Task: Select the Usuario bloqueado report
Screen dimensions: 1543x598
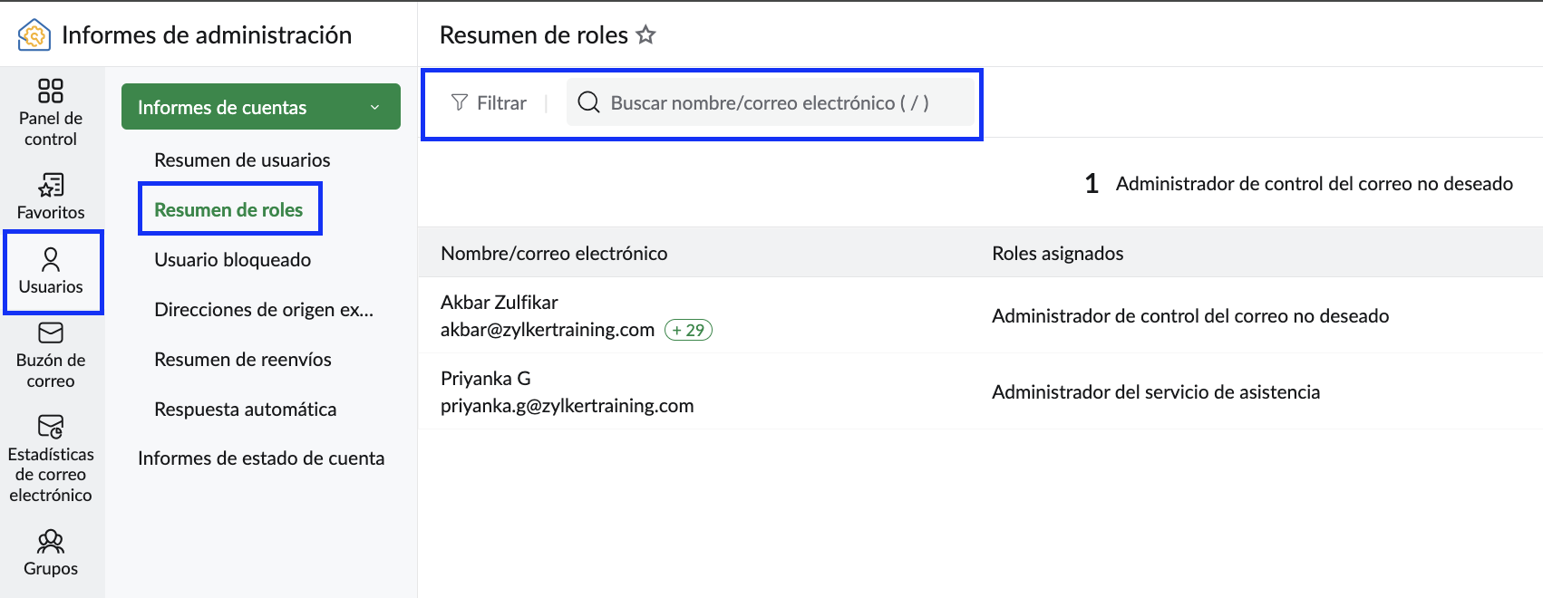Action: [x=232, y=259]
